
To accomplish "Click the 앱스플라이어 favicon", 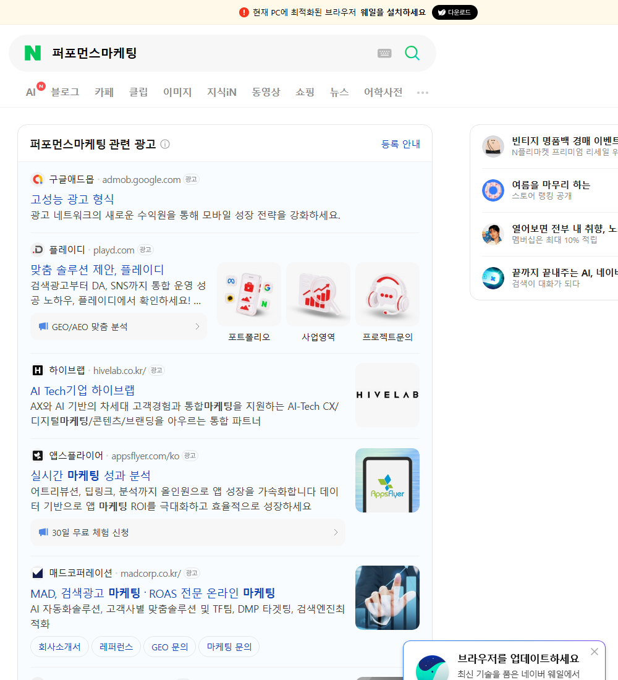I will [x=38, y=456].
